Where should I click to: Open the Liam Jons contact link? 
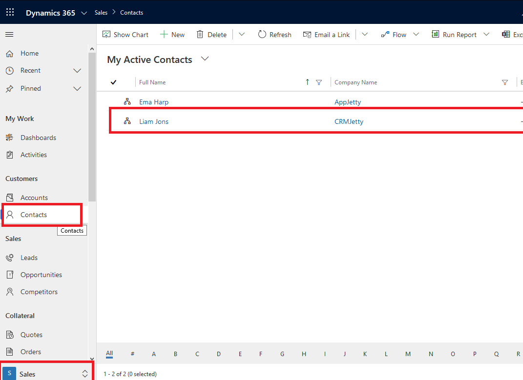[154, 121]
